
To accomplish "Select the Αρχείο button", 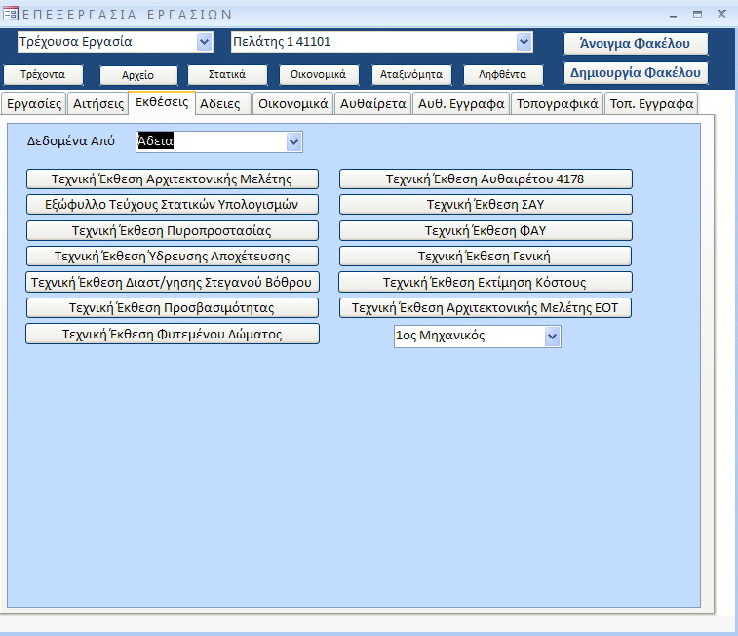I will [x=138, y=75].
